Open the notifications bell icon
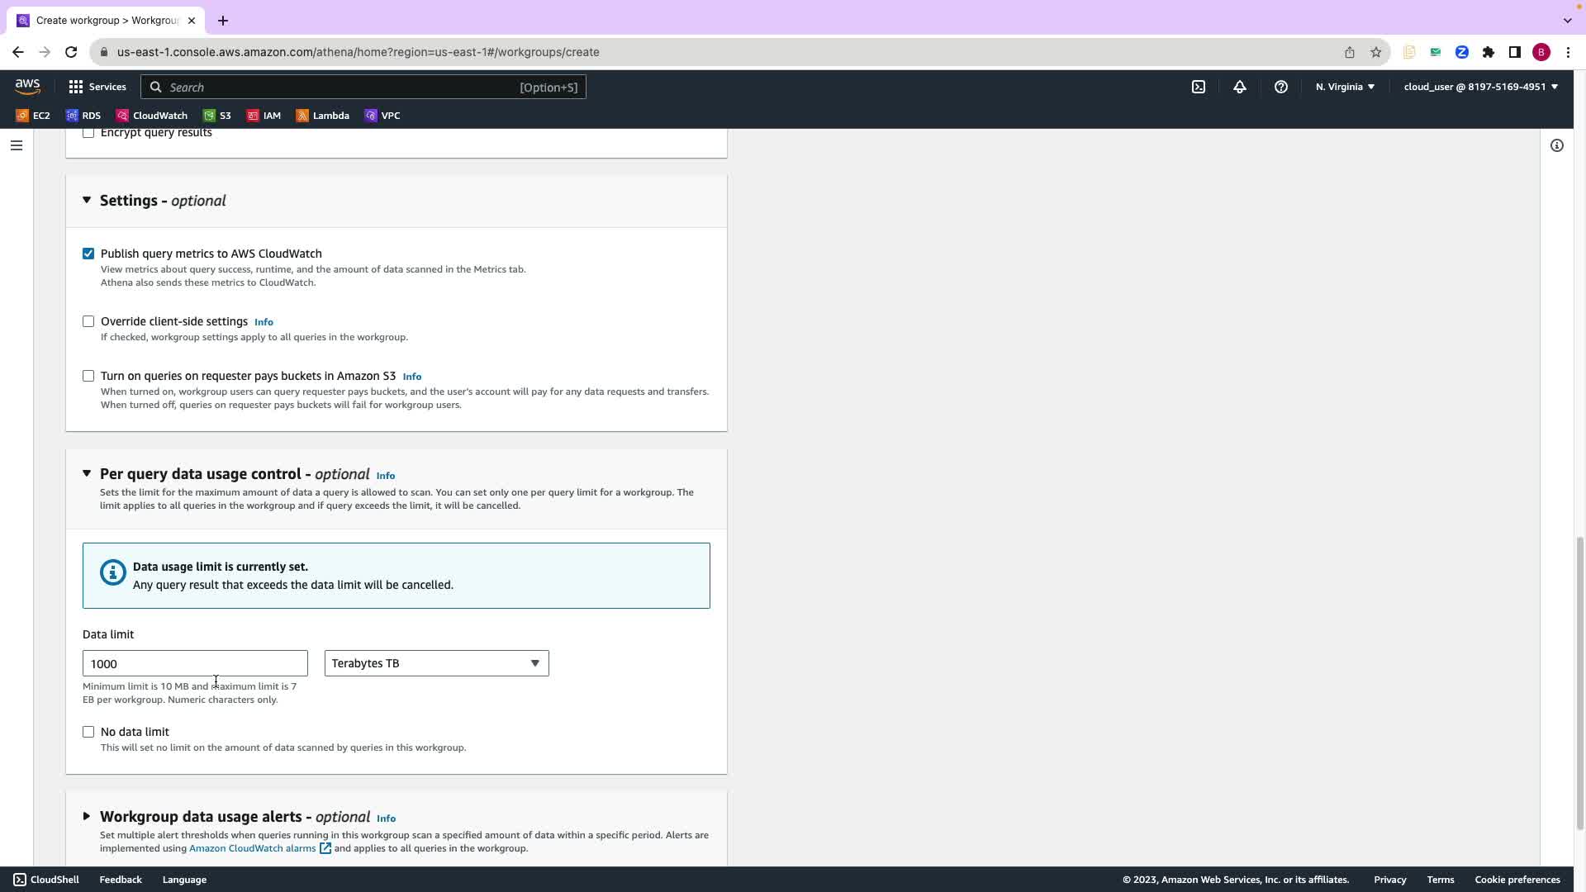This screenshot has height=892, width=1586. 1240,87
